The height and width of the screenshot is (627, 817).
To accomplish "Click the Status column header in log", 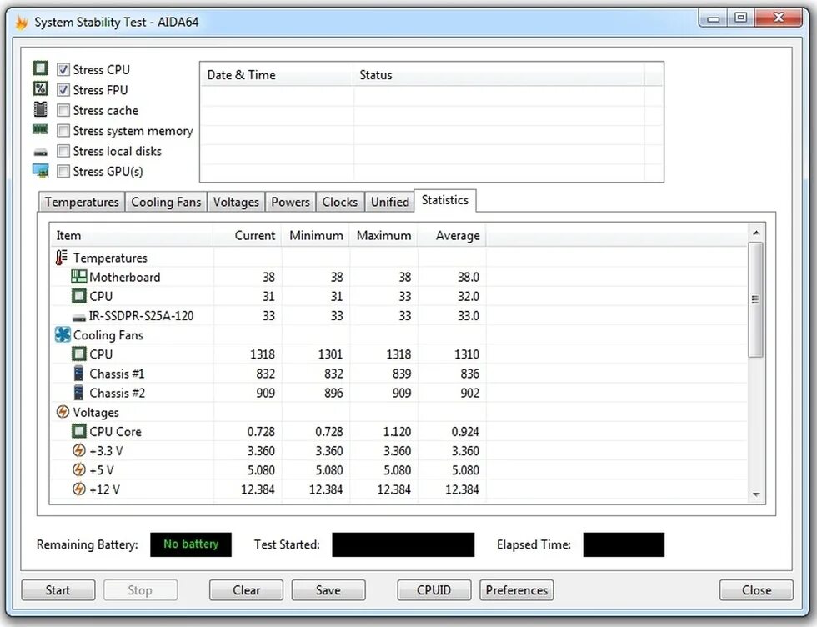I will coord(499,75).
